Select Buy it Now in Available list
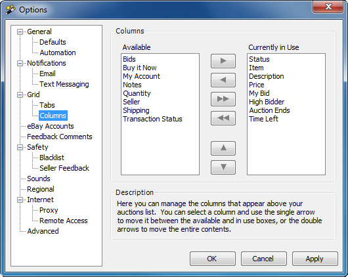 (x=140, y=68)
